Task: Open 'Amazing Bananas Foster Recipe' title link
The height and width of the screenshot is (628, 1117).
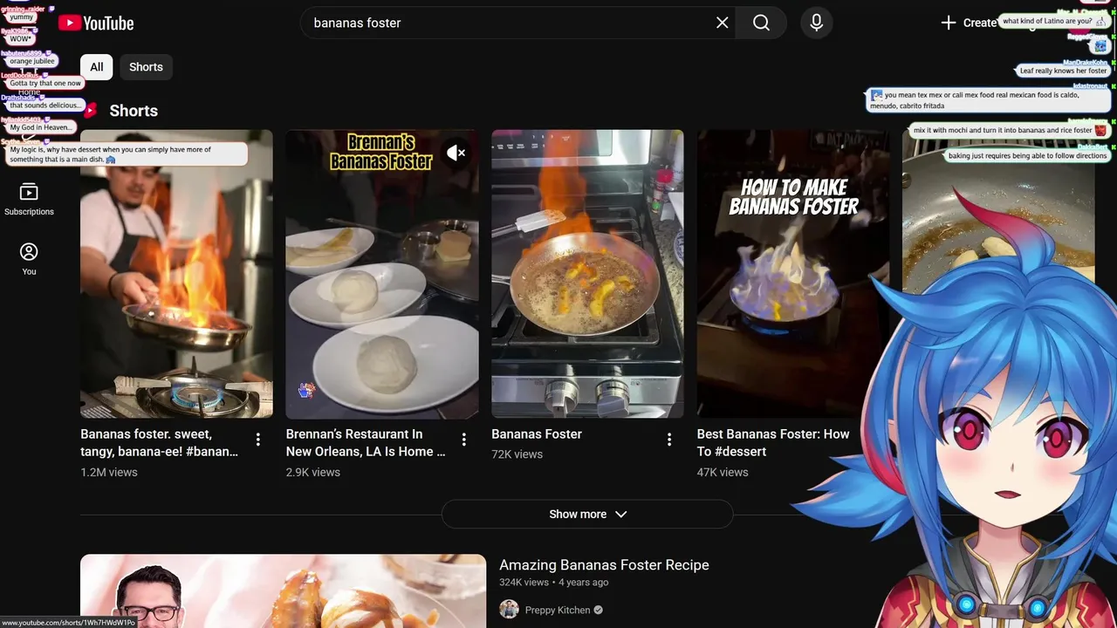Action: pyautogui.click(x=604, y=565)
